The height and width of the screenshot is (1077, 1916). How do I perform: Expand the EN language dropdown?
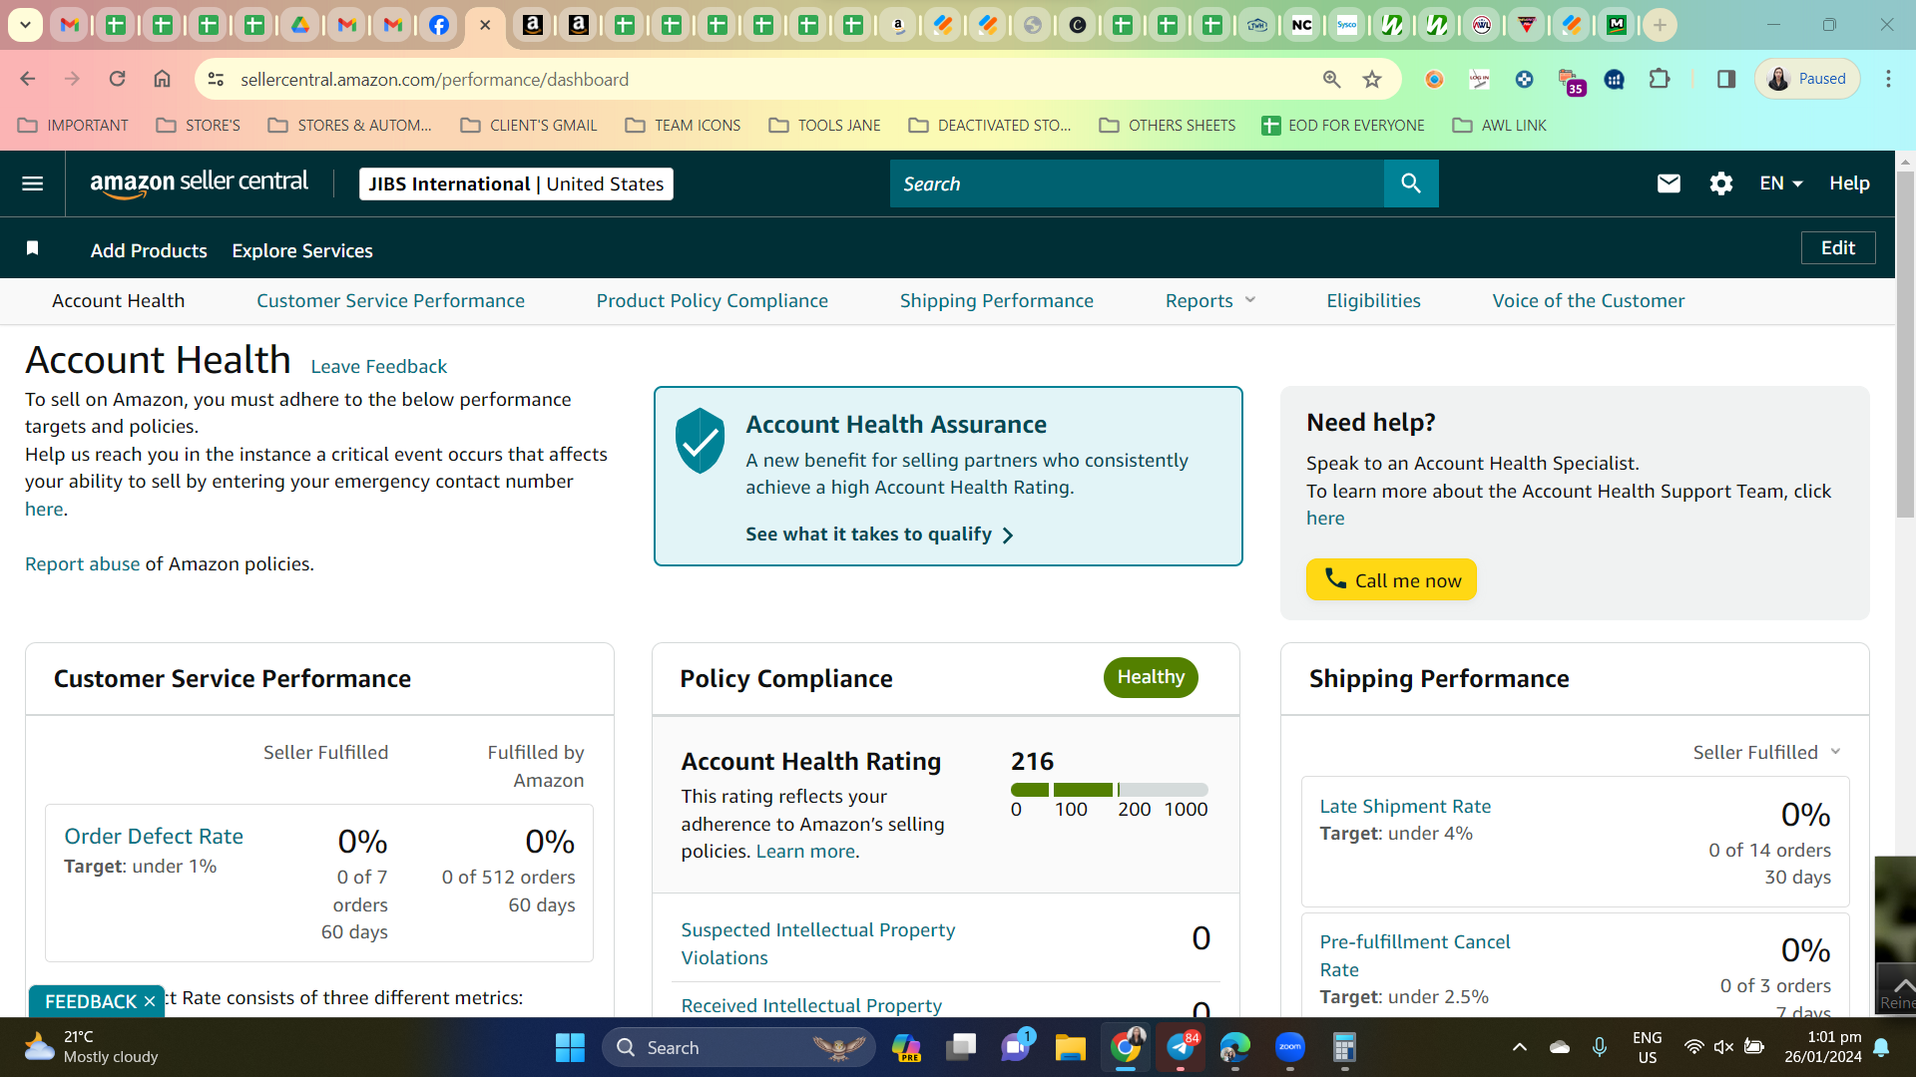click(x=1780, y=183)
